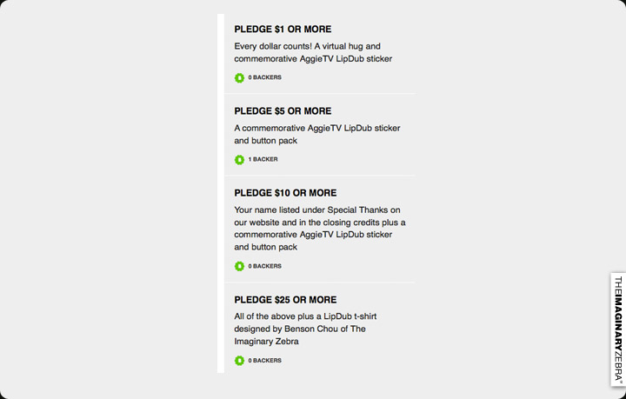
Task: Click the '0 BACKERS' text under $25 pledge
Action: tap(265, 361)
